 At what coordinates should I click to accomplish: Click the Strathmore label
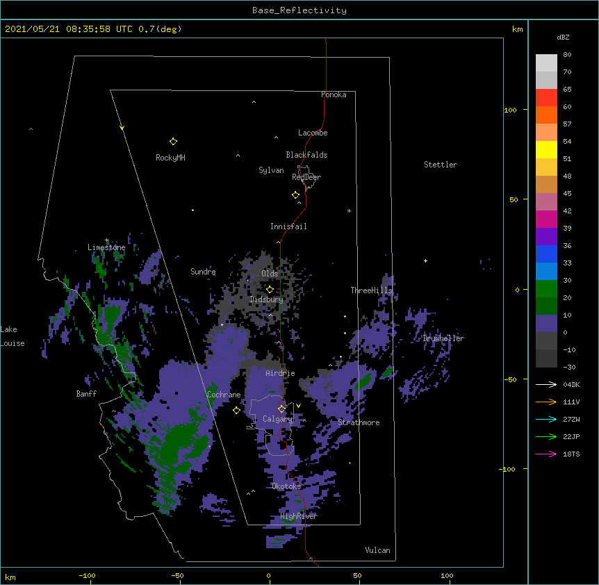pyautogui.click(x=359, y=422)
